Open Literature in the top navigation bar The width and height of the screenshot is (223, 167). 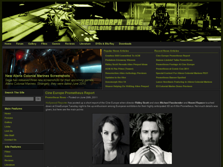[x=85, y=44]
